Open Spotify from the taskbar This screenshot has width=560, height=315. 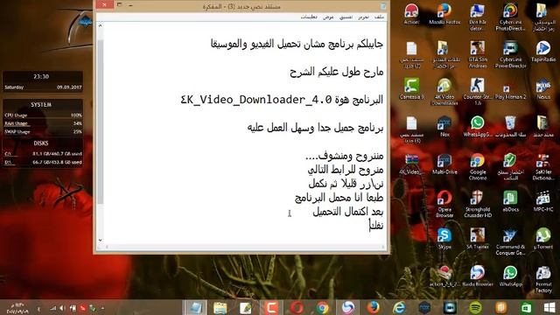[x=475, y=307]
